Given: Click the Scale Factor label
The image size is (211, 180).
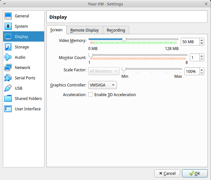Looking at the screenshot, I should [x=75, y=70].
